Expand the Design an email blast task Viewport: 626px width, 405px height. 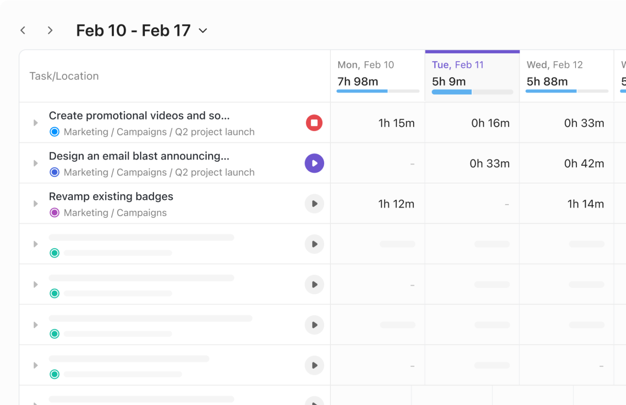[35, 163]
